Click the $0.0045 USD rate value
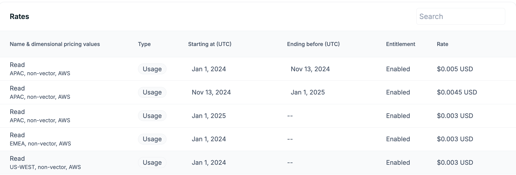The image size is (516, 175). click(x=457, y=92)
